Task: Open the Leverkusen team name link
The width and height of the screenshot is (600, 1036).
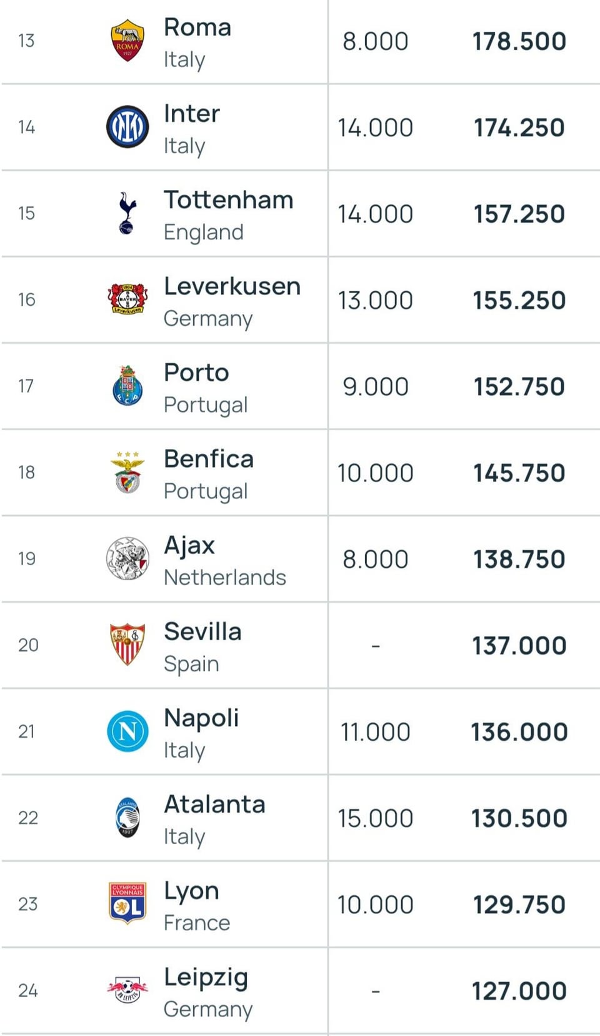Action: point(232,286)
